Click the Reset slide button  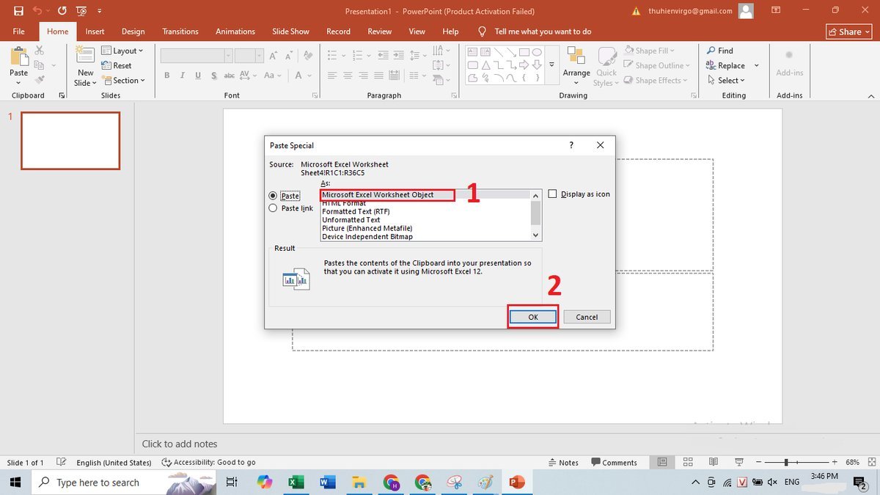click(x=117, y=65)
